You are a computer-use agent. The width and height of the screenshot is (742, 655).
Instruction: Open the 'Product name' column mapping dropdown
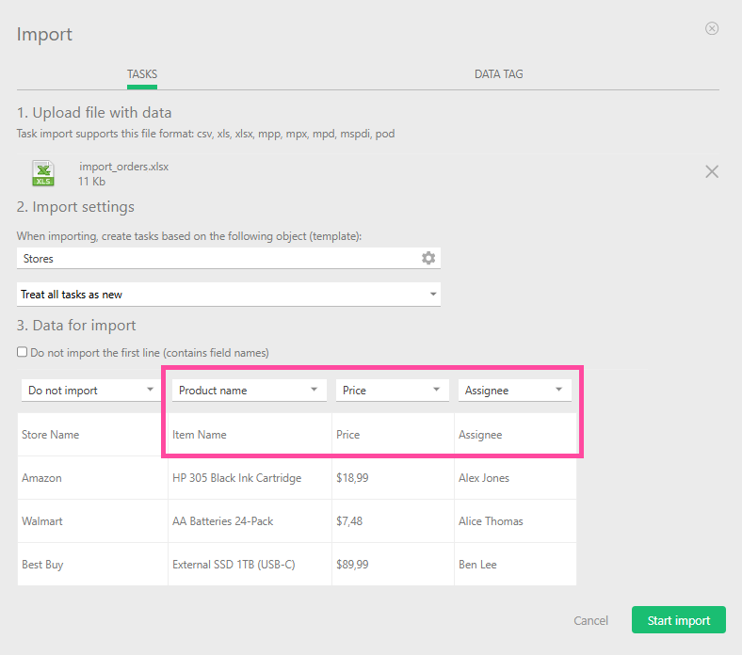click(x=249, y=390)
